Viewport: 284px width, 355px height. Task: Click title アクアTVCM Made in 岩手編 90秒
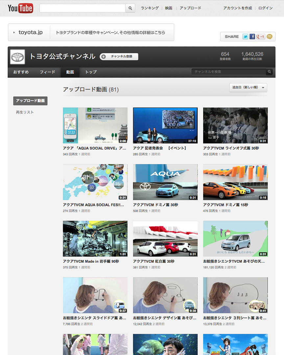click(91, 261)
